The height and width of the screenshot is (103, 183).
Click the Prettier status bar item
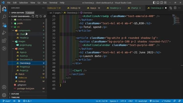[166, 101]
